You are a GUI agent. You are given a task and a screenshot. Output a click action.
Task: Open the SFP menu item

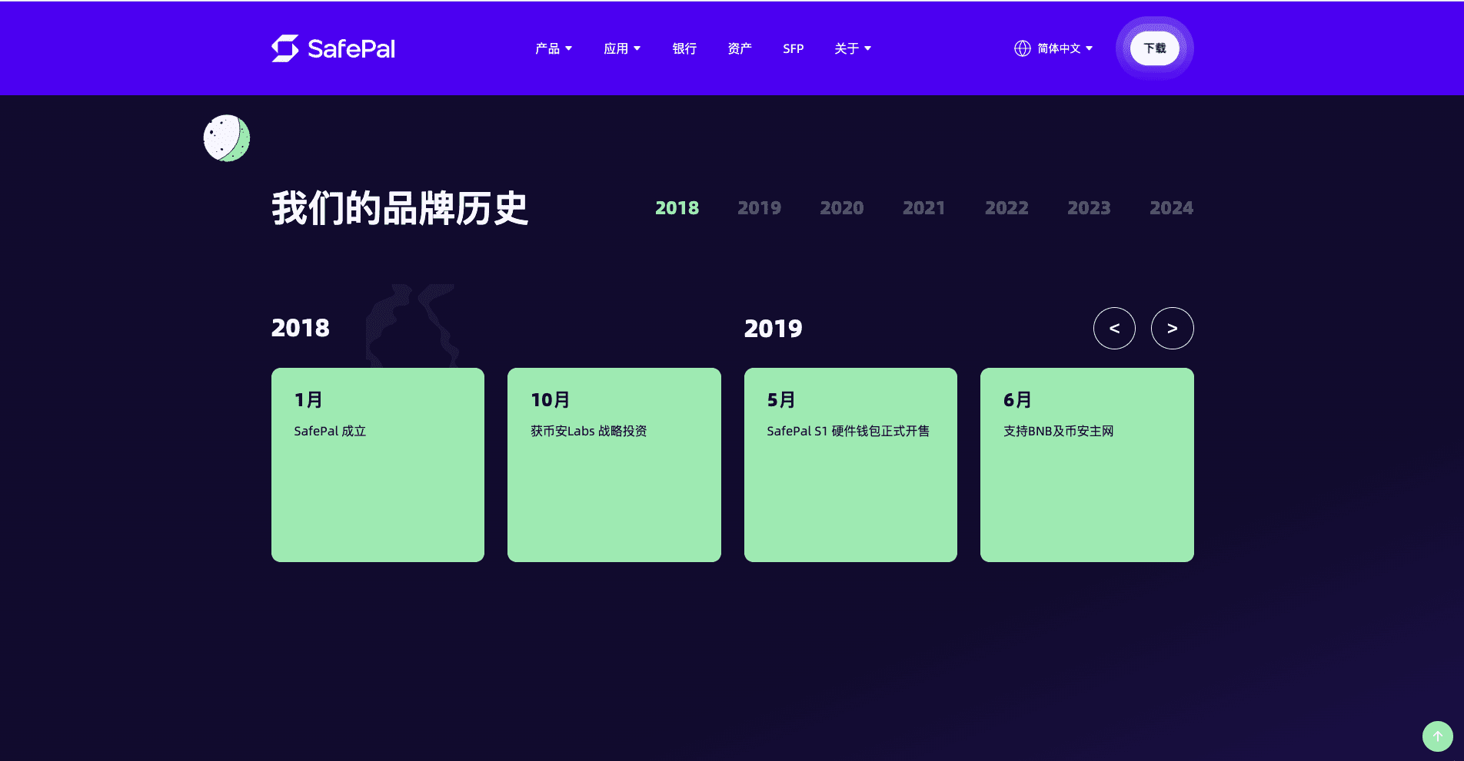tap(794, 48)
